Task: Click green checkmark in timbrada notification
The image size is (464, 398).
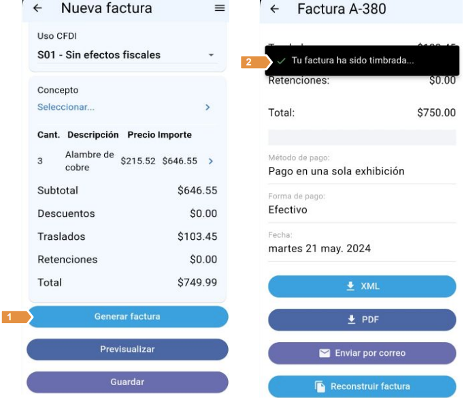Action: tap(281, 61)
